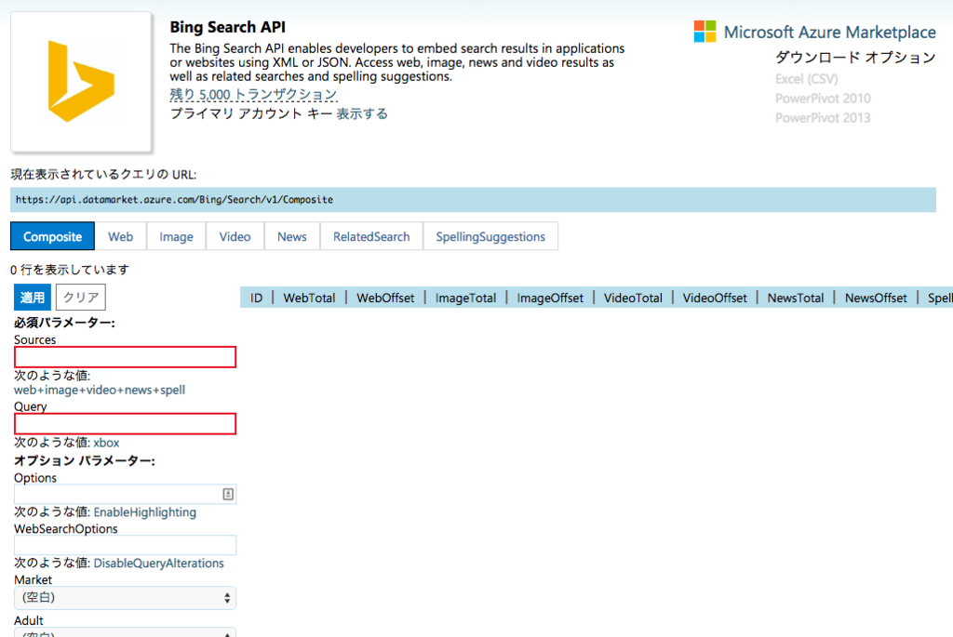Choose the PowerPivot 2013 download option
Viewport: 953px width, 637px height.
click(823, 118)
